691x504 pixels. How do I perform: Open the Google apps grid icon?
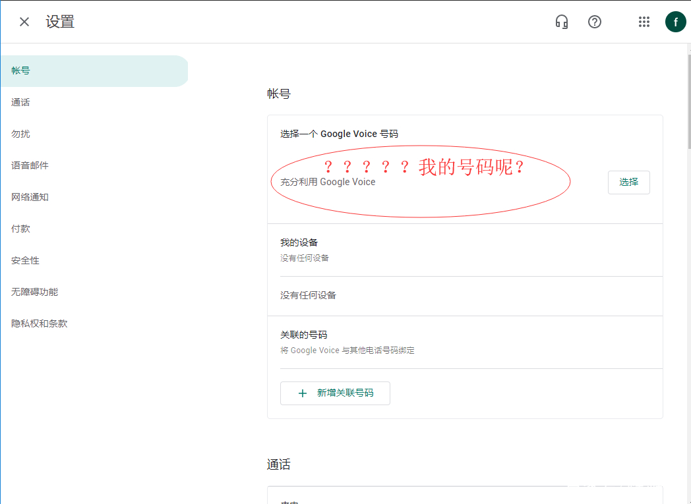pyautogui.click(x=644, y=22)
